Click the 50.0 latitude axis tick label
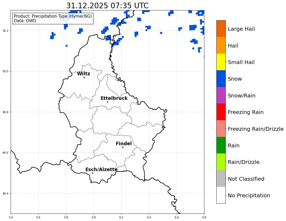 point(6,71)
